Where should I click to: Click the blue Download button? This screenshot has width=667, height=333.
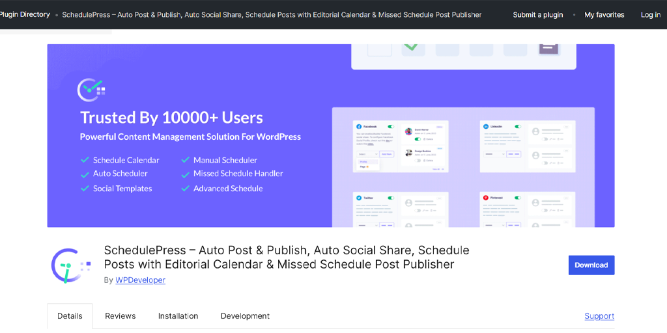[591, 265]
